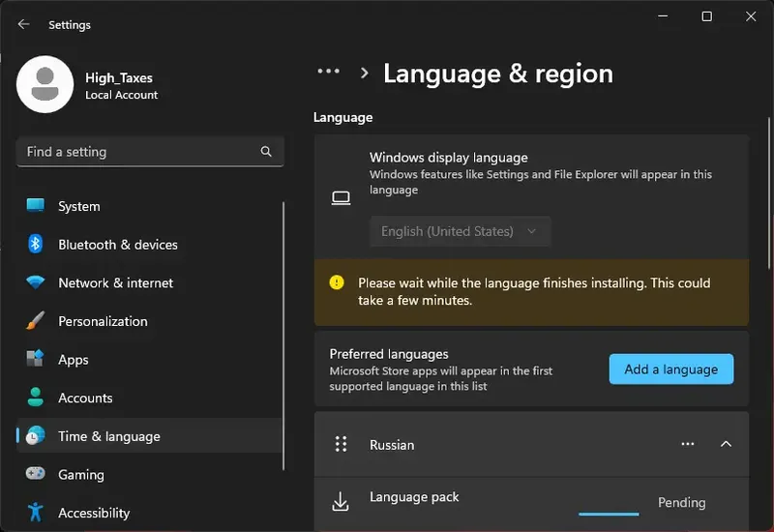Screen dimensions: 774x532
Task: Click the Windows display language heading
Action: pos(449,158)
